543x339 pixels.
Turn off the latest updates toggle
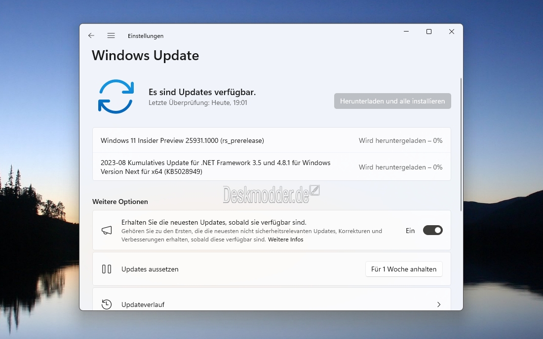(432, 231)
